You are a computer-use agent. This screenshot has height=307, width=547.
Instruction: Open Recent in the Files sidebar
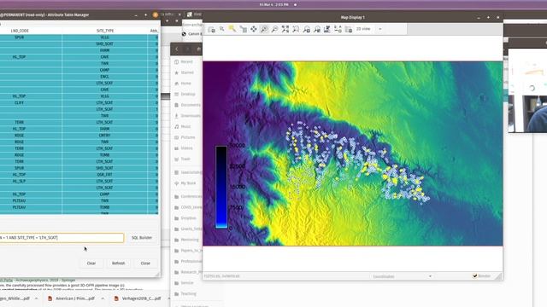click(x=186, y=61)
